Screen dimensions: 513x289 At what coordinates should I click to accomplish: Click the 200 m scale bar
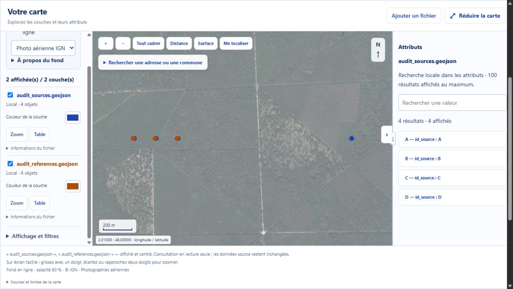(x=118, y=226)
